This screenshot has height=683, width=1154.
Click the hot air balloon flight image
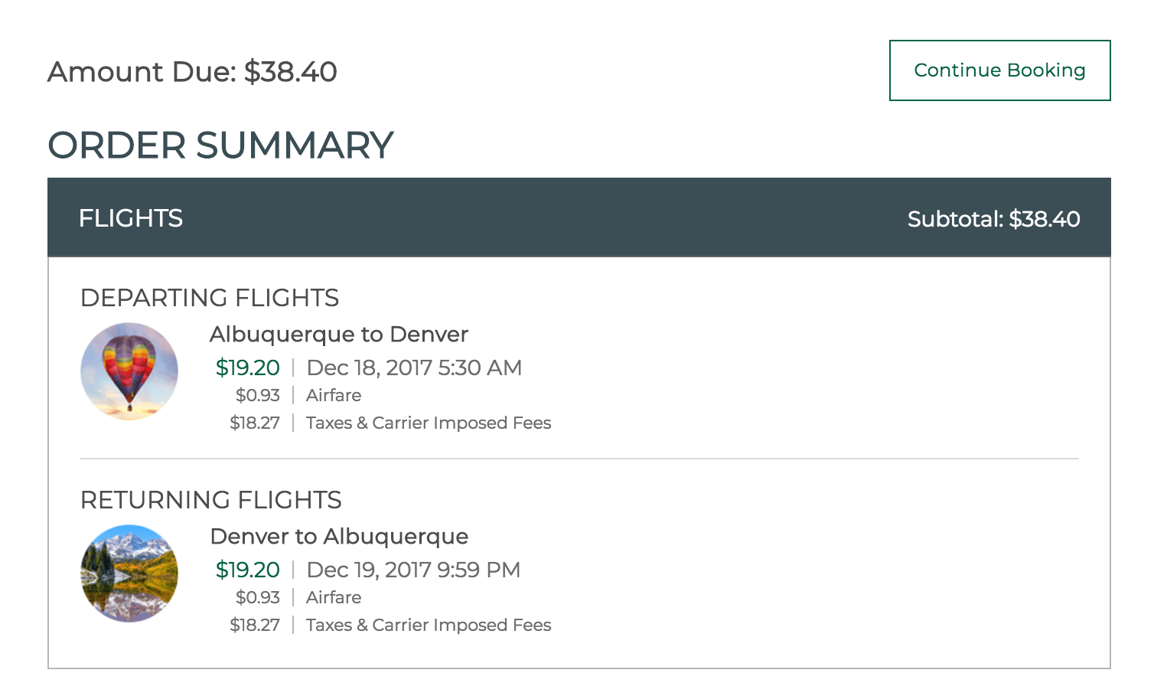coord(129,371)
